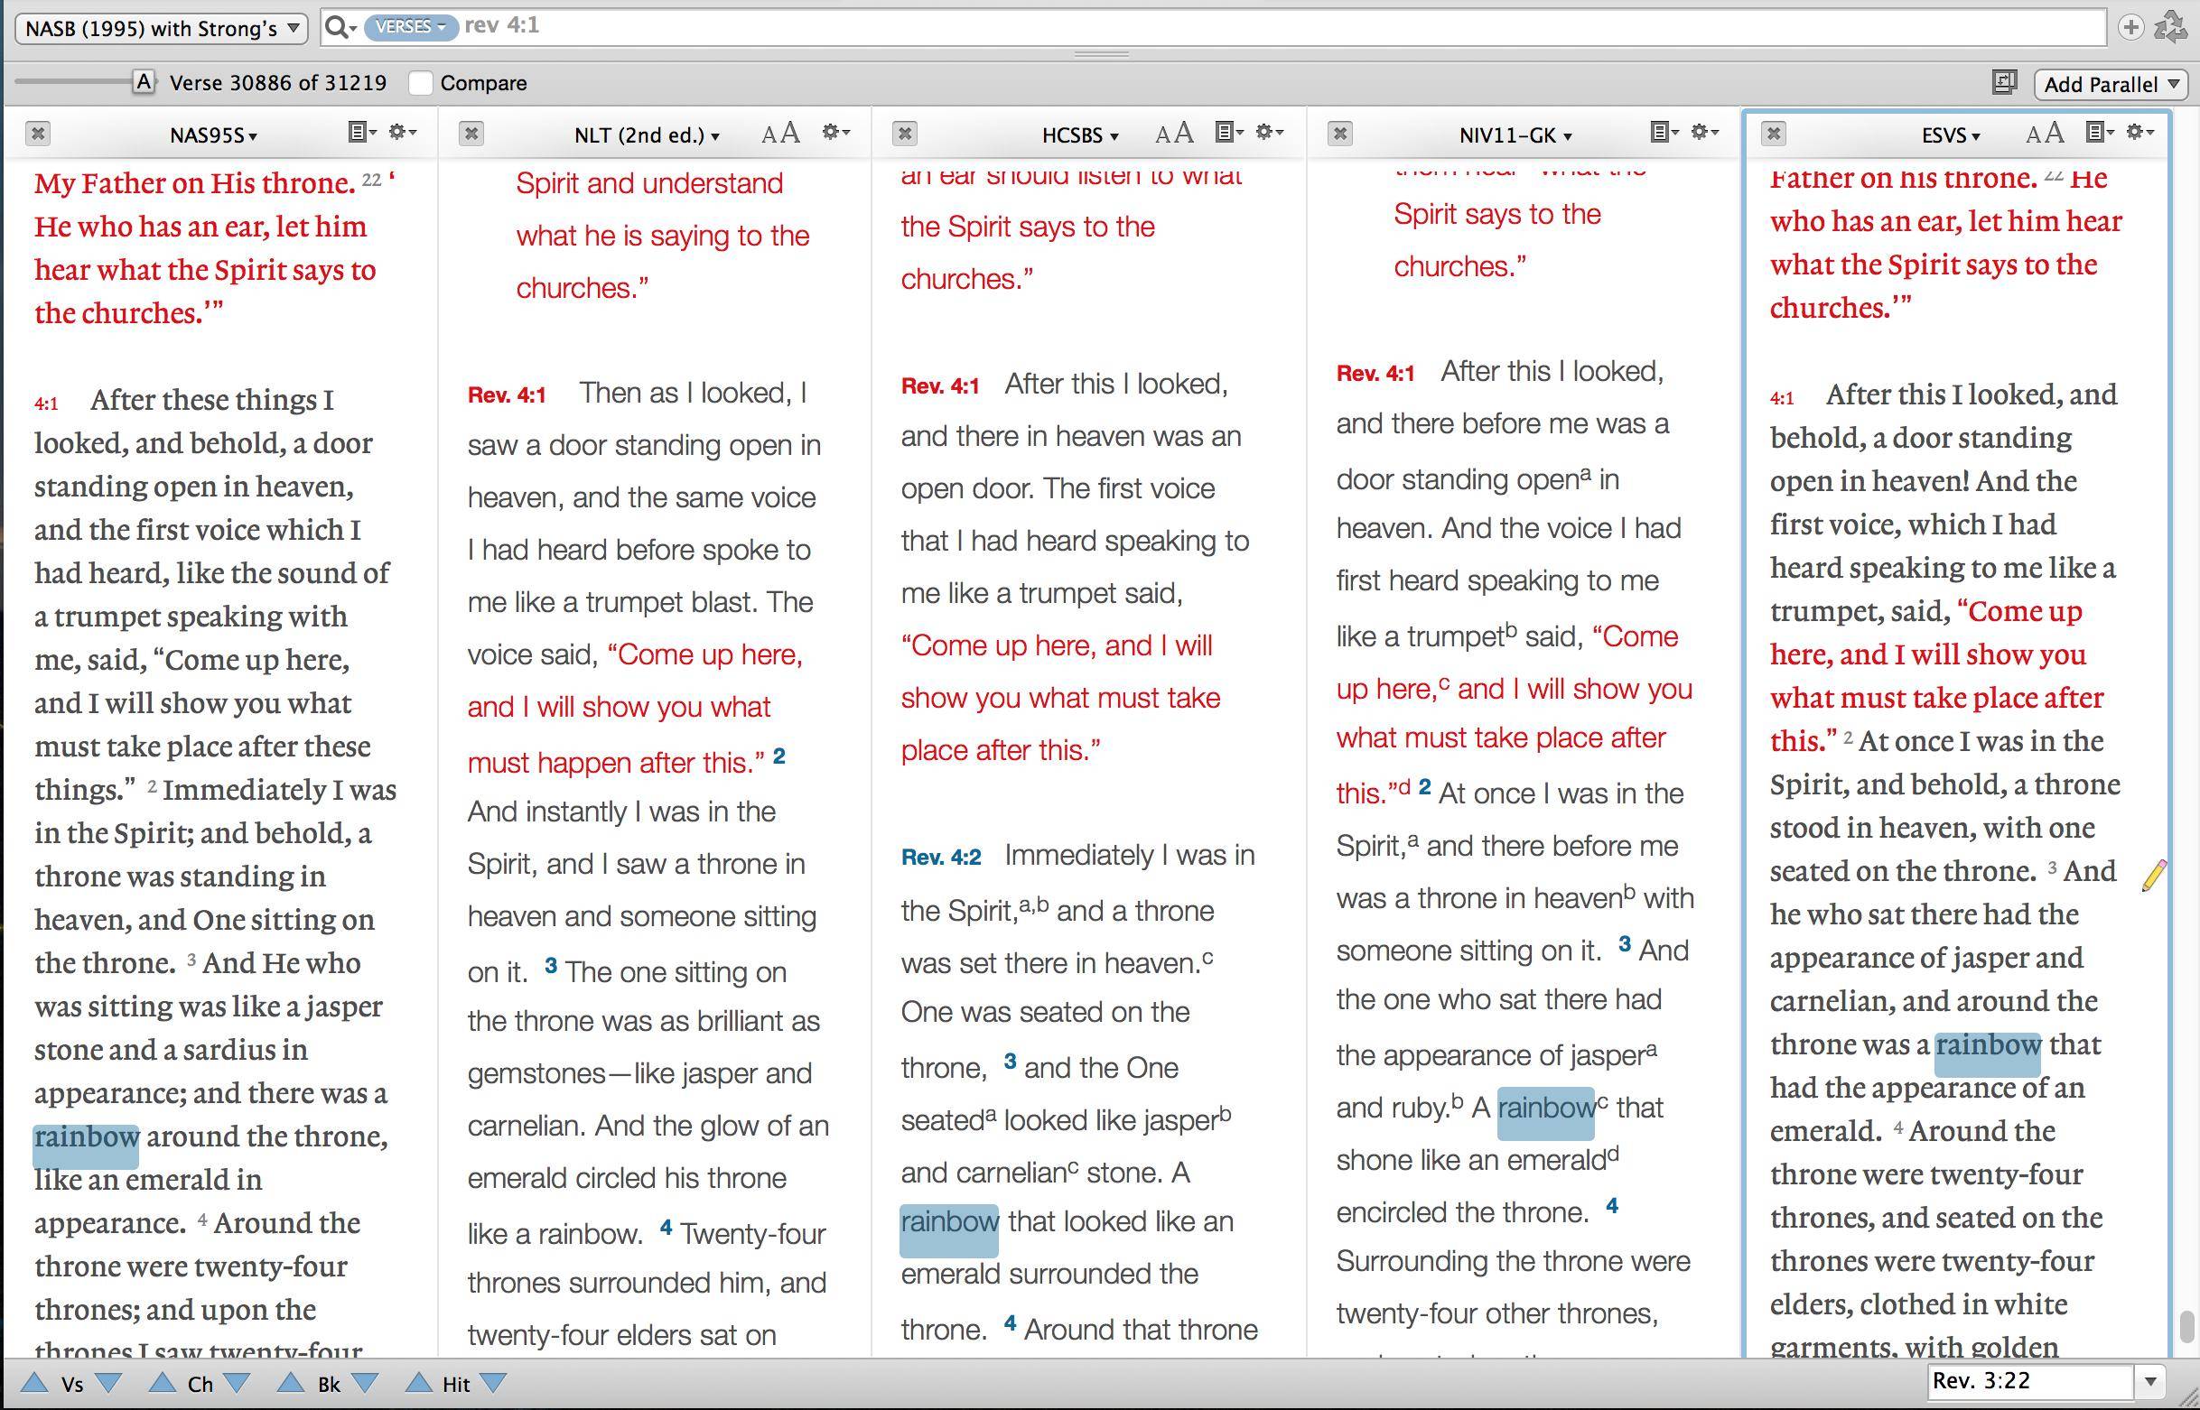Go to next book with Bk down arrow

tap(365, 1383)
